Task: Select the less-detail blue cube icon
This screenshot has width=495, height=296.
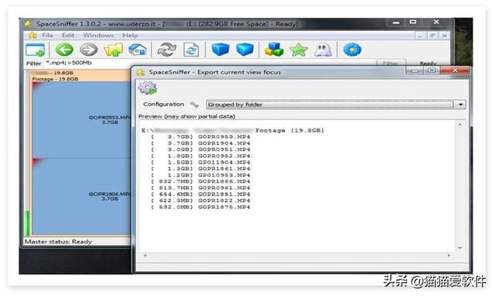Action: point(220,50)
